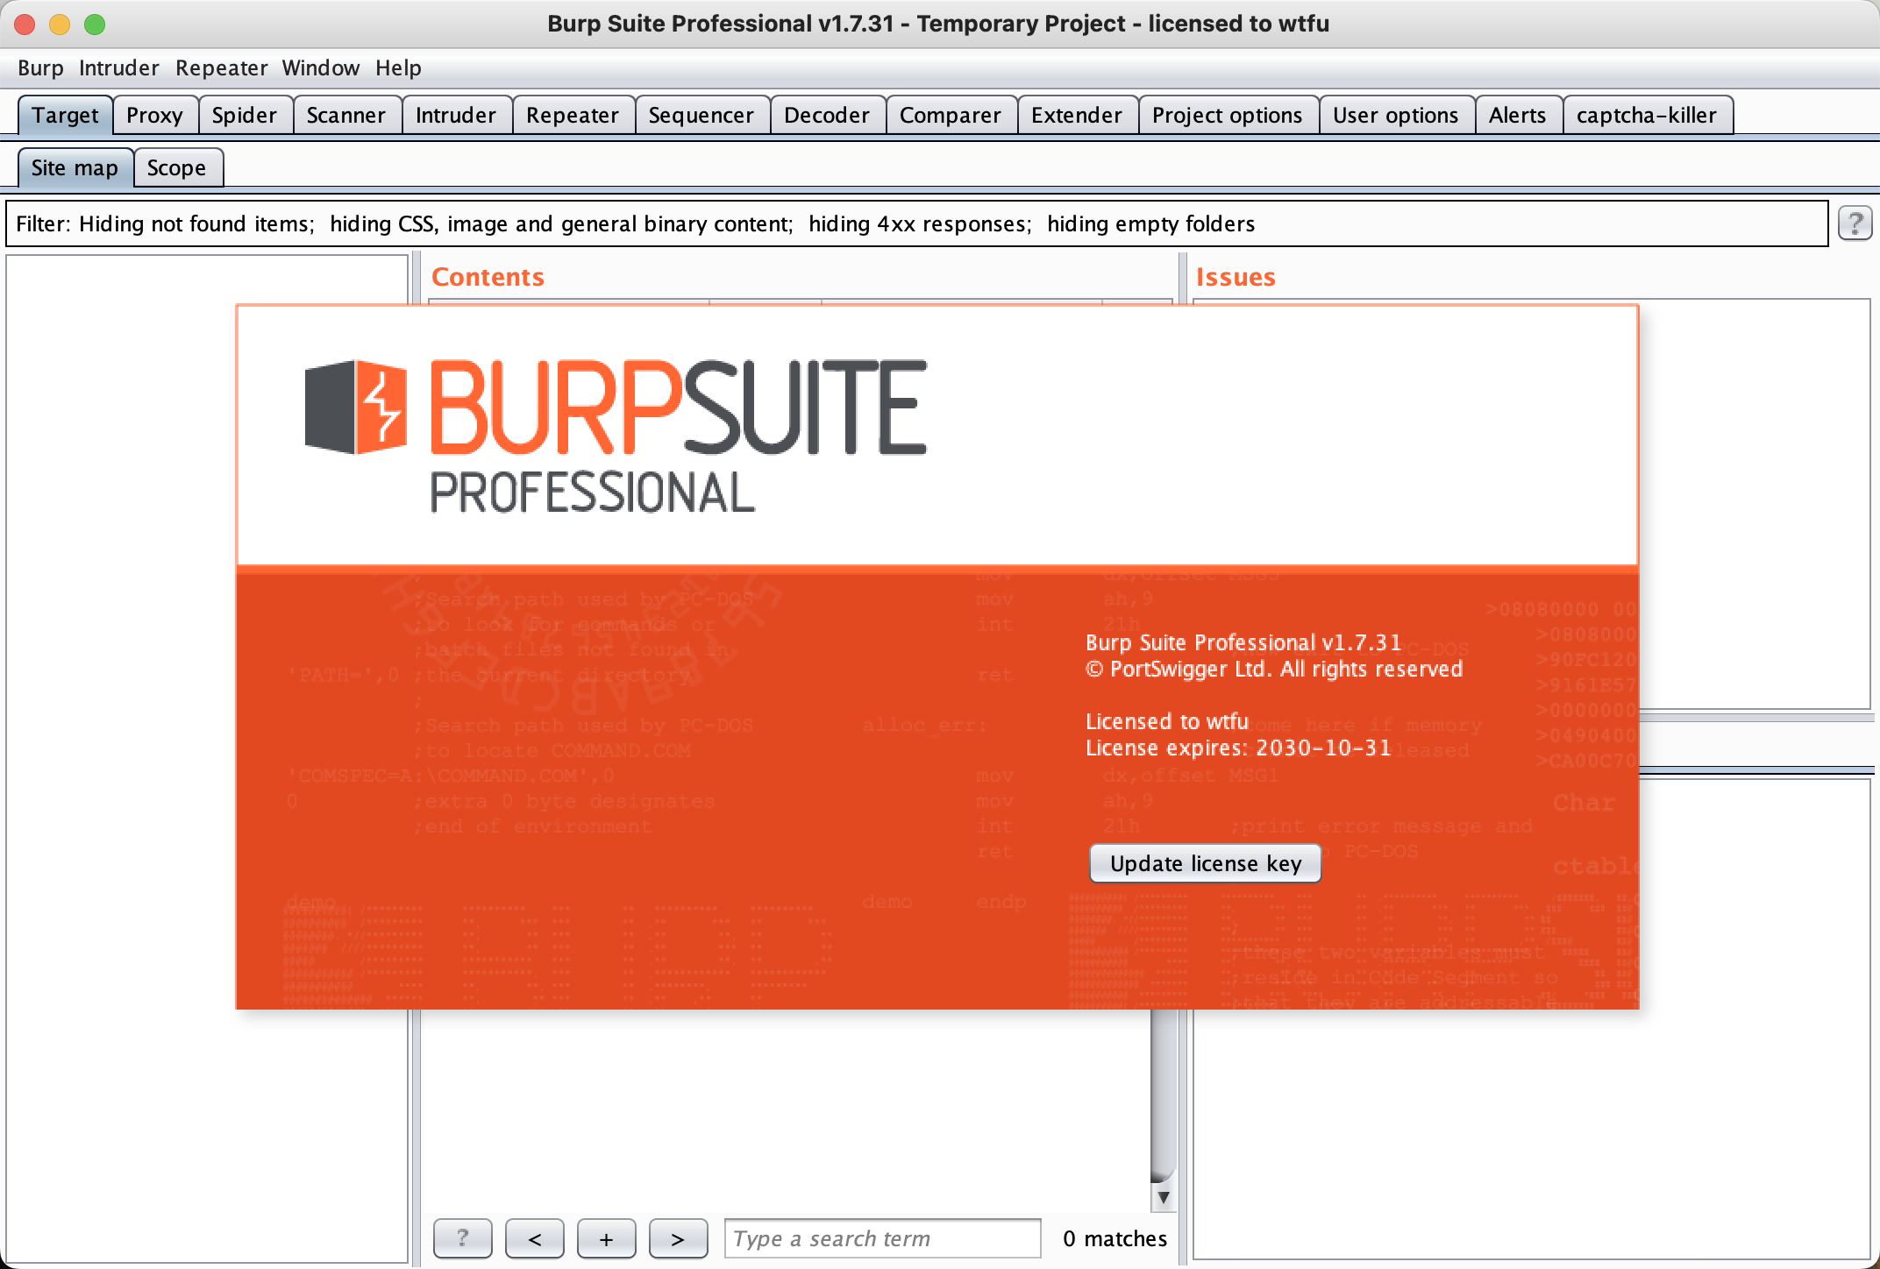Click the next match arrow button

[678, 1238]
